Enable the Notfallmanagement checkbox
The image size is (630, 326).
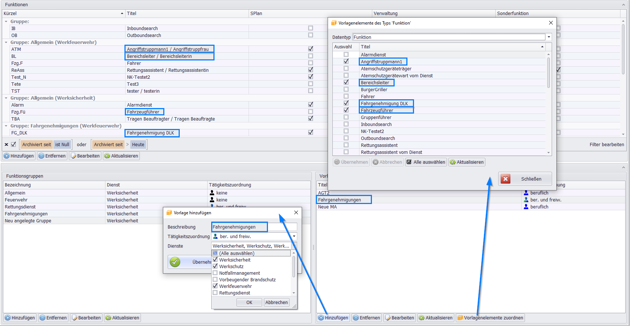pos(215,273)
